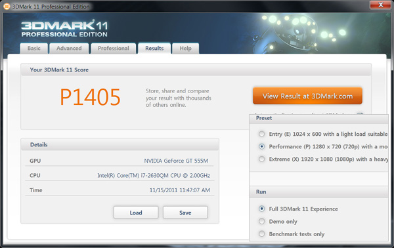Select the Entry (E) 1024 x 600 preset

(x=261, y=134)
